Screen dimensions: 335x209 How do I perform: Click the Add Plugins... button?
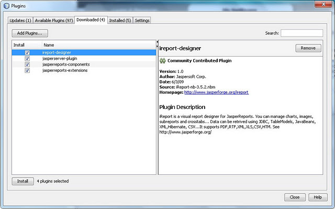pyautogui.click(x=30, y=33)
